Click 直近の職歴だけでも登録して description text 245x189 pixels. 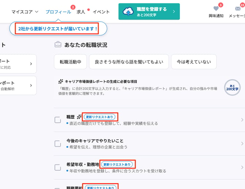click(x=114, y=124)
